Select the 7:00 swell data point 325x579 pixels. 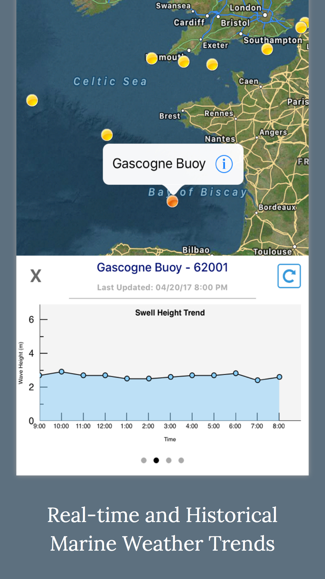pos(257,380)
